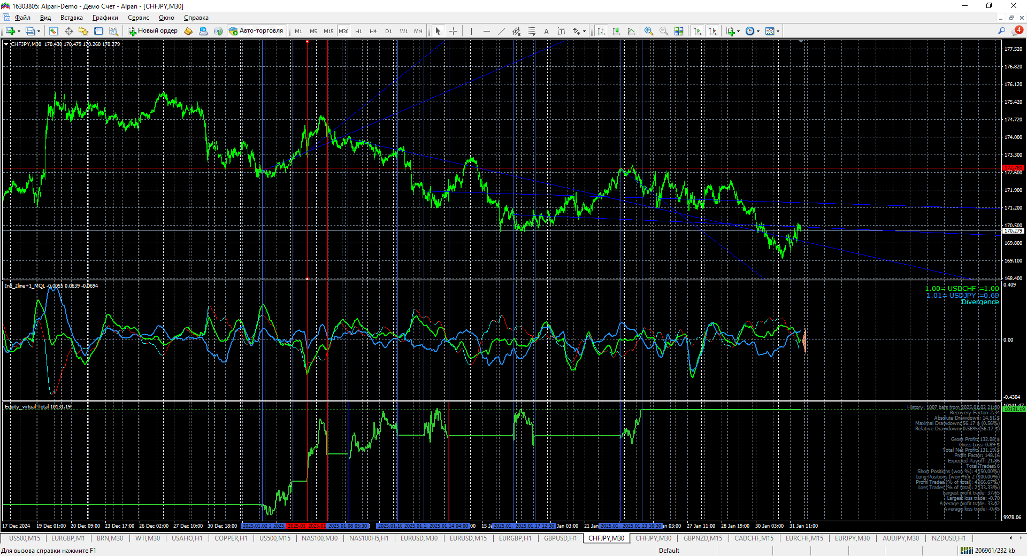
Task: Switch timeframe to W1
Action: [x=404, y=31]
